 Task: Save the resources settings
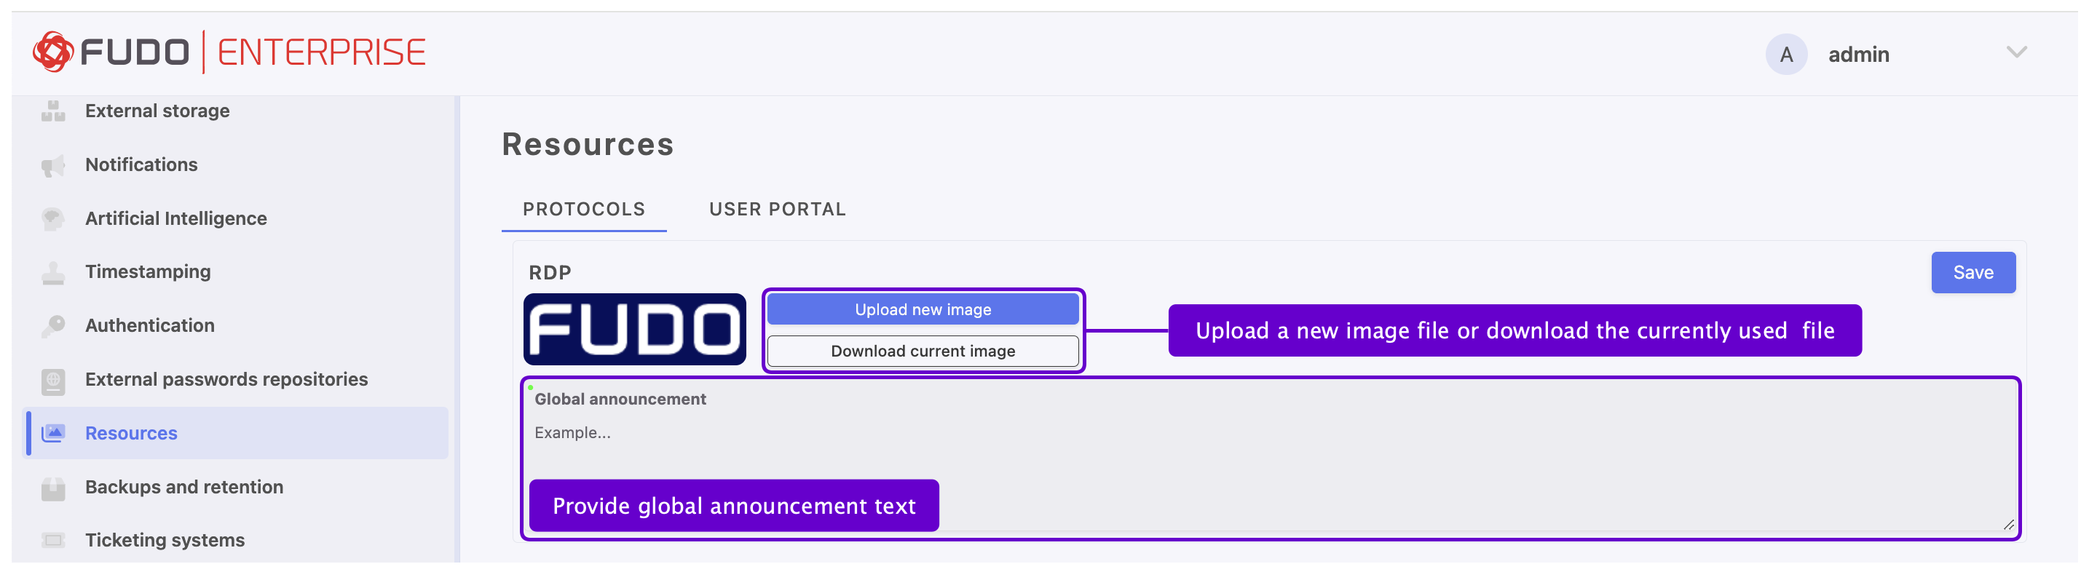point(1972,273)
